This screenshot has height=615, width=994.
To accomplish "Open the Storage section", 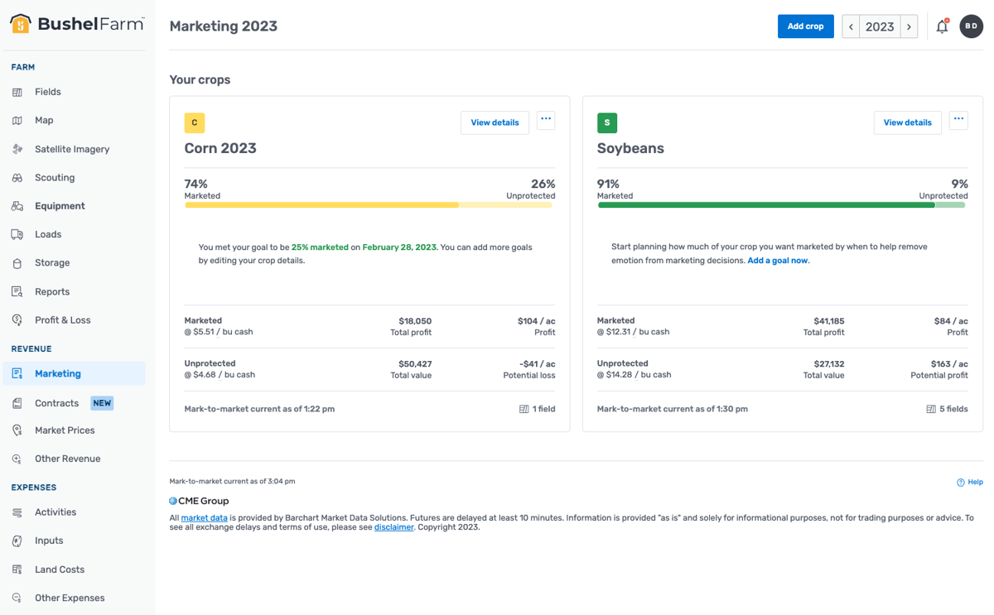I will point(51,262).
